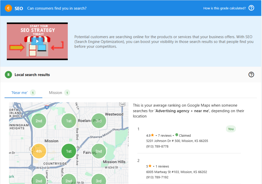Click the orange C grade badge
The height and width of the screenshot is (184, 262).
(8, 8)
